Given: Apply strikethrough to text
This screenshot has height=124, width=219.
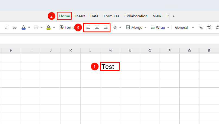Looking at the screenshot, I should click(15, 27).
